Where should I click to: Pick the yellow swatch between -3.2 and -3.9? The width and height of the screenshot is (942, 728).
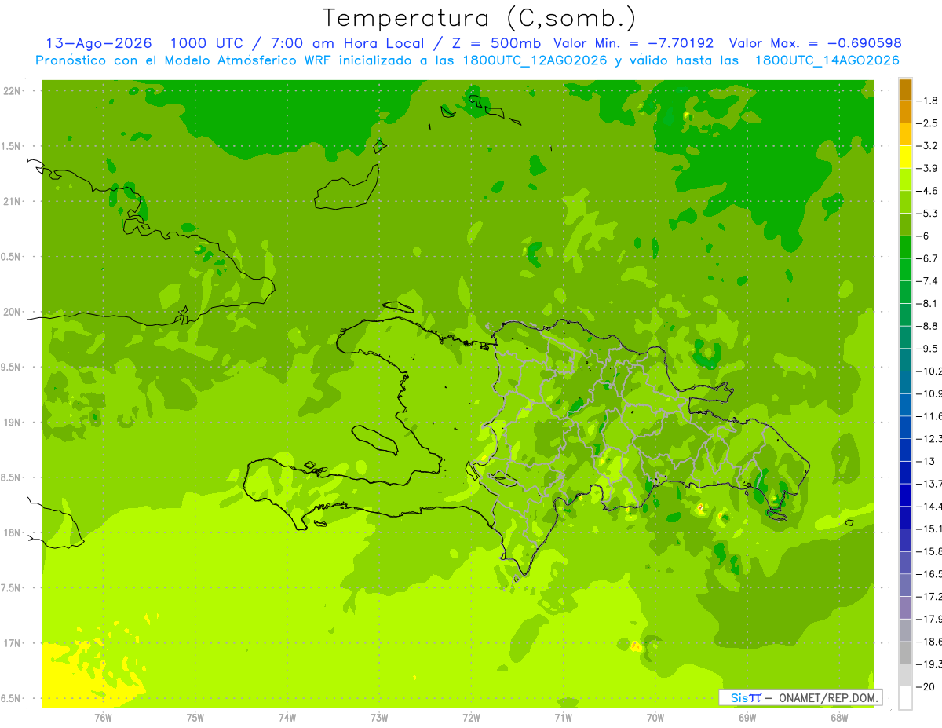[x=905, y=157]
